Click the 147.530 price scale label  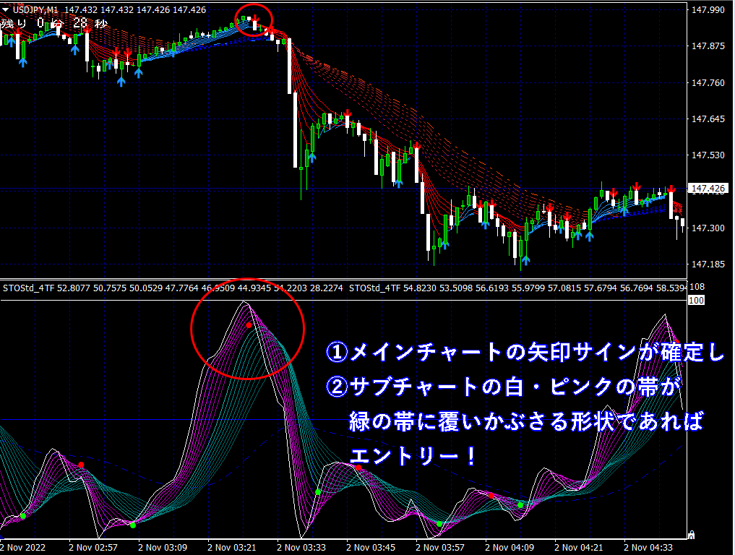tap(708, 155)
